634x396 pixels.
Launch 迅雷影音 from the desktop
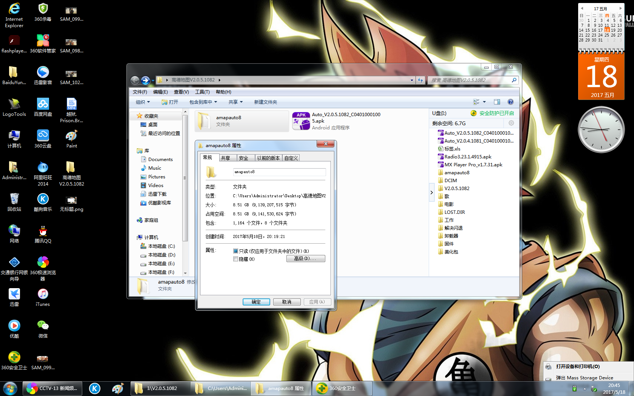[x=43, y=75]
